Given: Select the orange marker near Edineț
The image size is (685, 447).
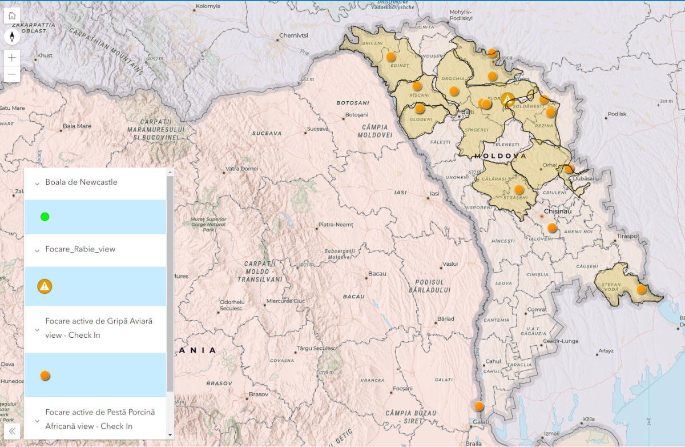Looking at the screenshot, I should click(x=391, y=57).
